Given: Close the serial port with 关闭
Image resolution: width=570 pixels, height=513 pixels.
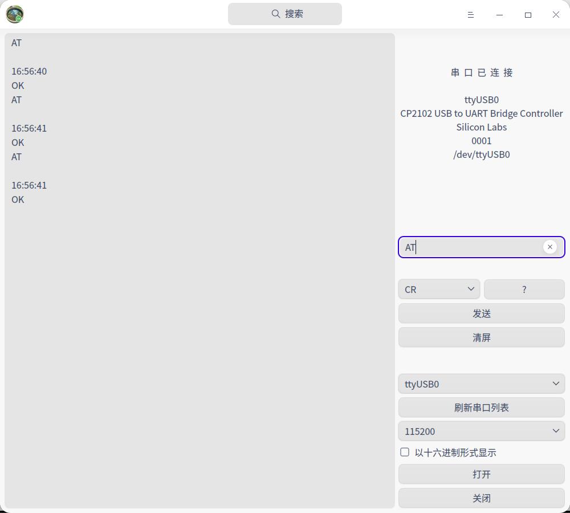Looking at the screenshot, I should [481, 498].
